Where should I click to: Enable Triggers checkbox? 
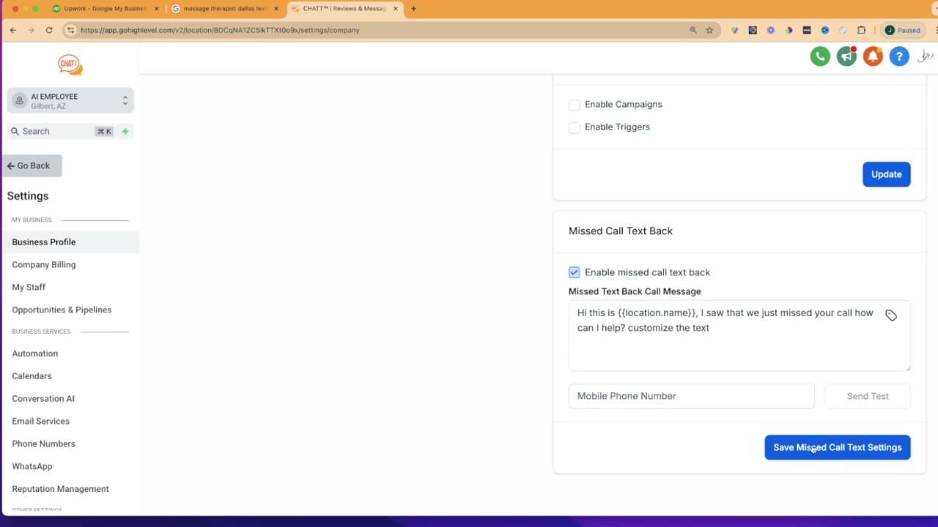point(575,127)
